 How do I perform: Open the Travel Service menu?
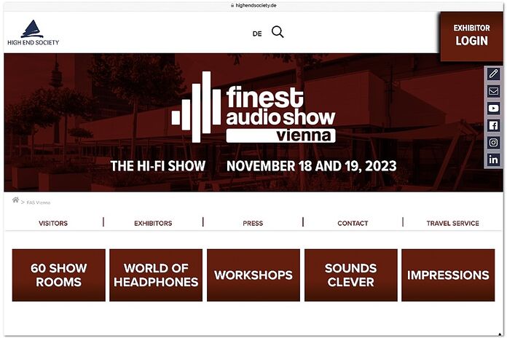click(x=452, y=223)
